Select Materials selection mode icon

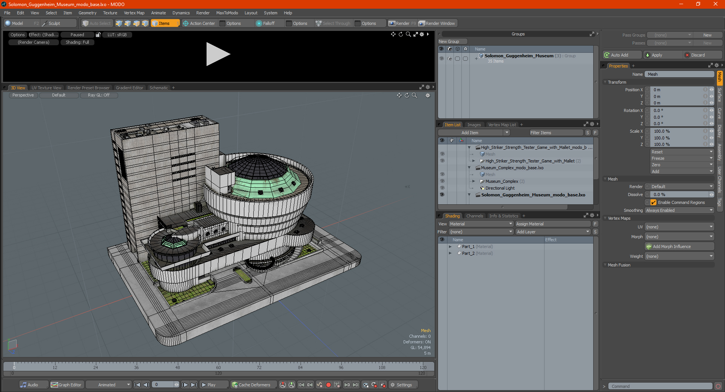(145, 23)
